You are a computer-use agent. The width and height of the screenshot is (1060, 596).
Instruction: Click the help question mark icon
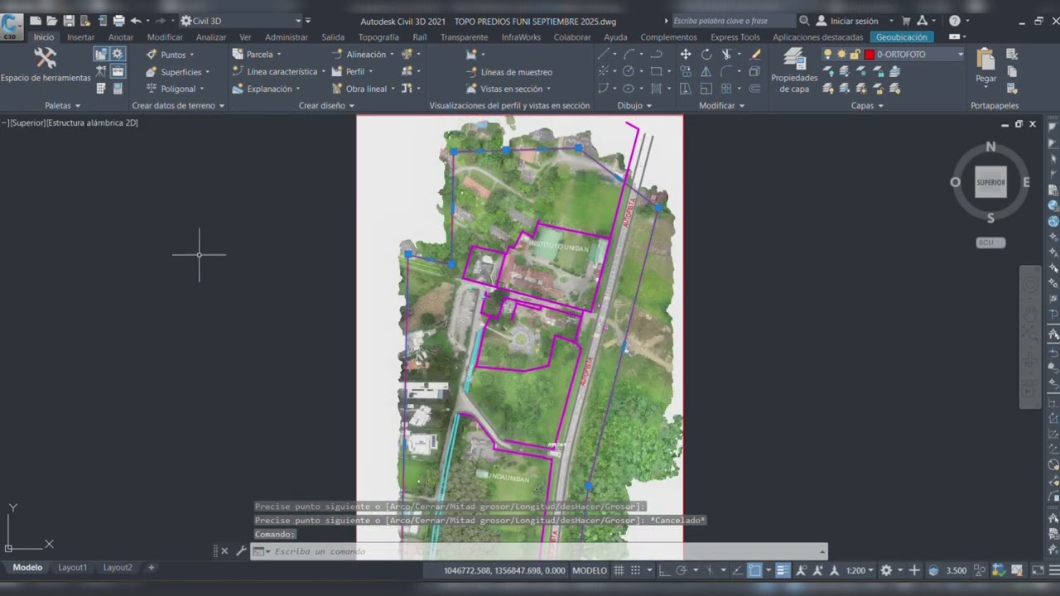pos(955,21)
